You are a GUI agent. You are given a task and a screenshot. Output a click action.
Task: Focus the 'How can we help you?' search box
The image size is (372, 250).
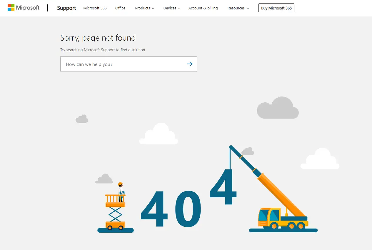(x=129, y=64)
